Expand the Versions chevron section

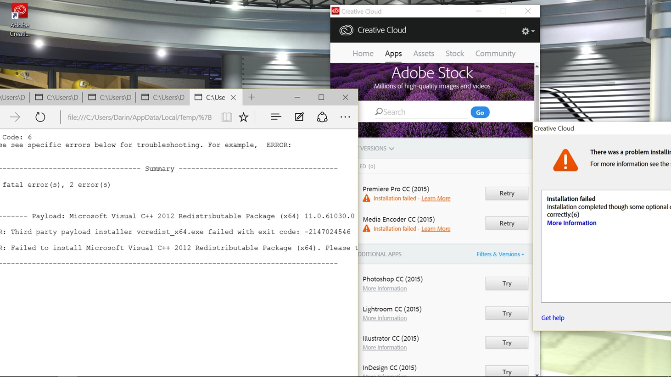click(x=391, y=149)
